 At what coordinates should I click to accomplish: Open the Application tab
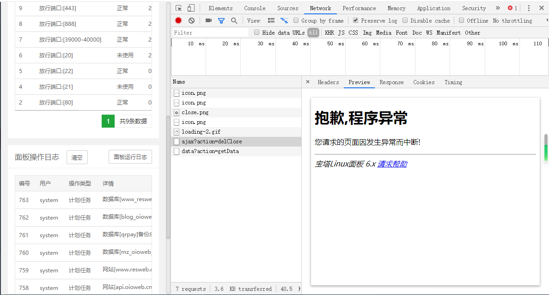434,8
